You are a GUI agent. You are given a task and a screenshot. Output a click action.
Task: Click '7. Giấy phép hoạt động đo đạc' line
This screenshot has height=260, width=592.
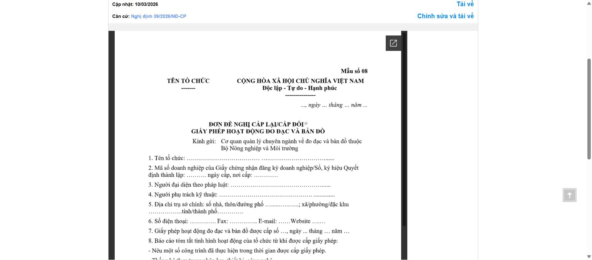(249, 231)
